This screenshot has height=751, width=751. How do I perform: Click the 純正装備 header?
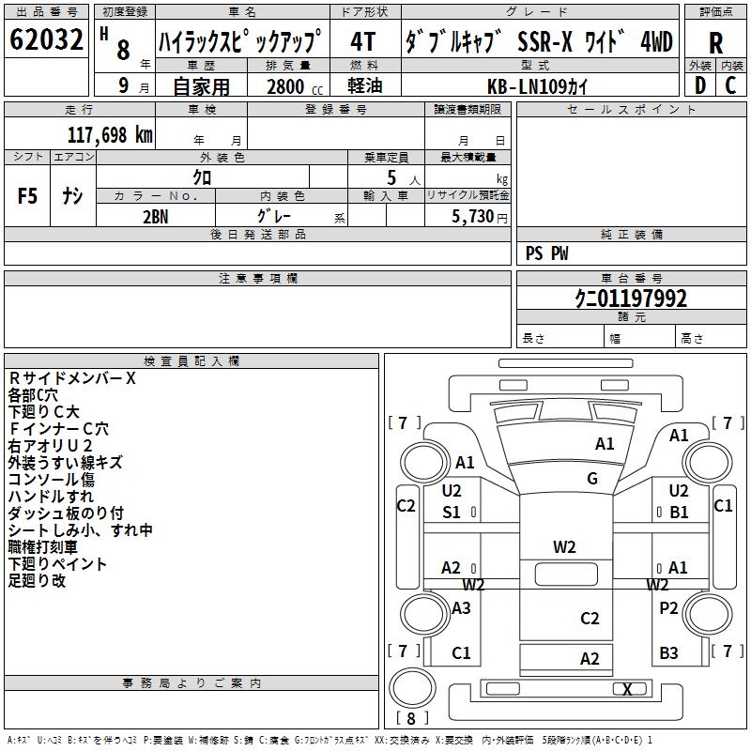point(631,234)
